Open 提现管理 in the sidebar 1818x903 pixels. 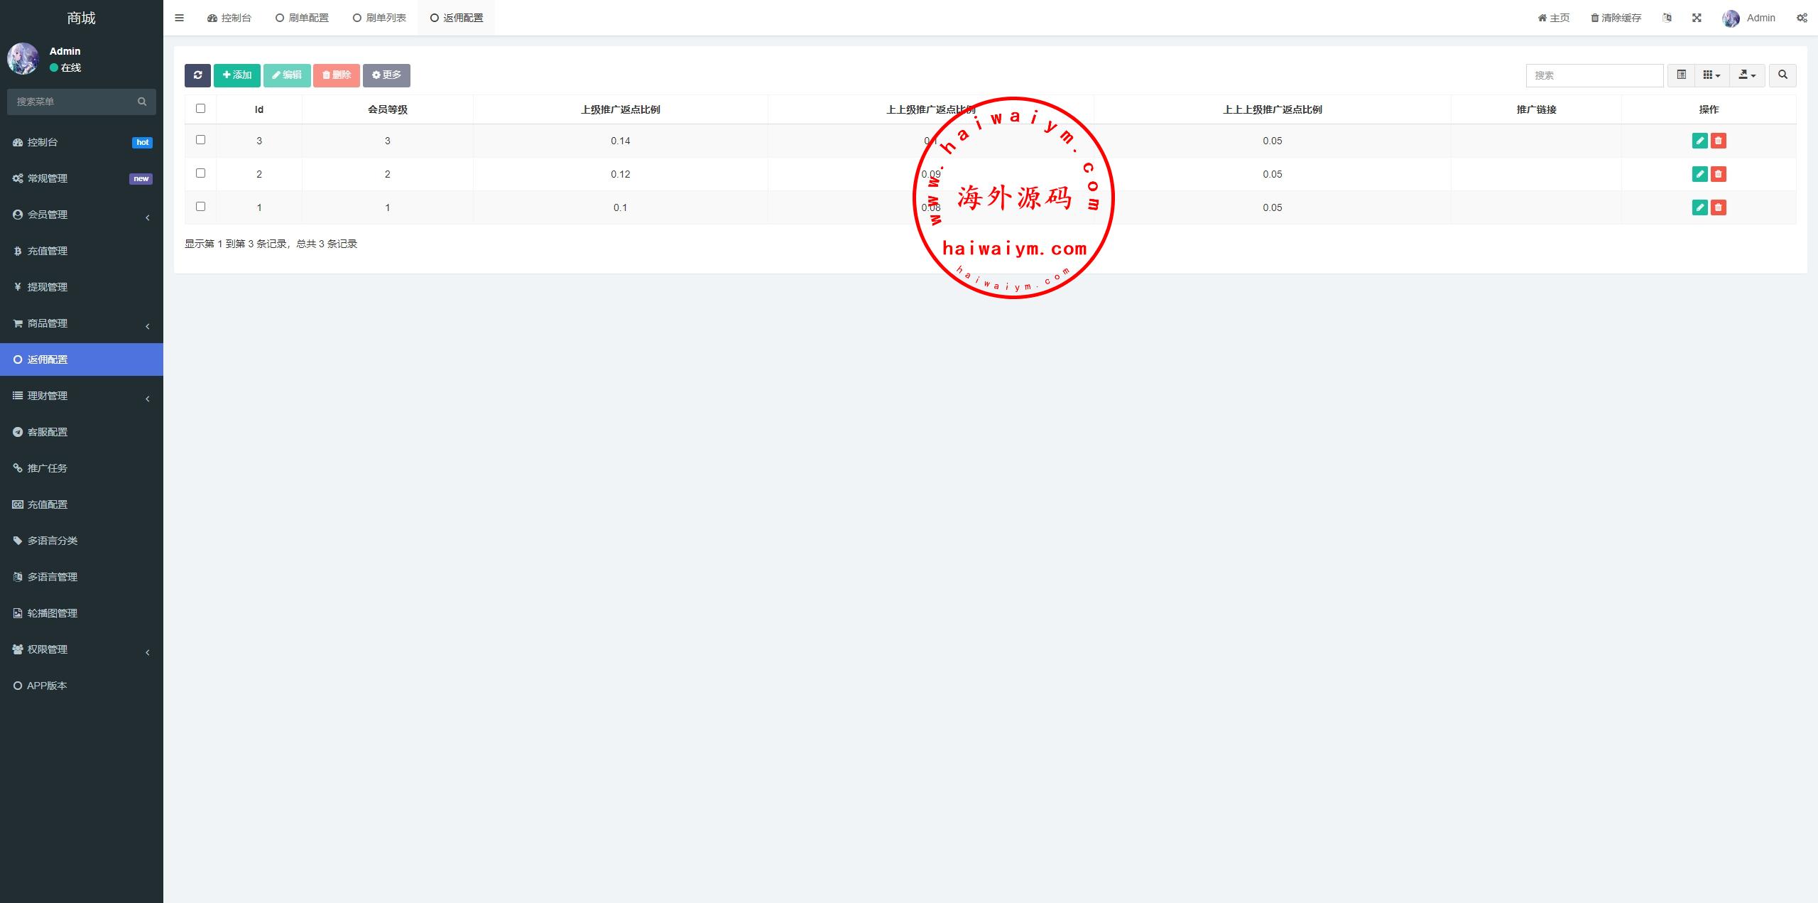(x=48, y=287)
